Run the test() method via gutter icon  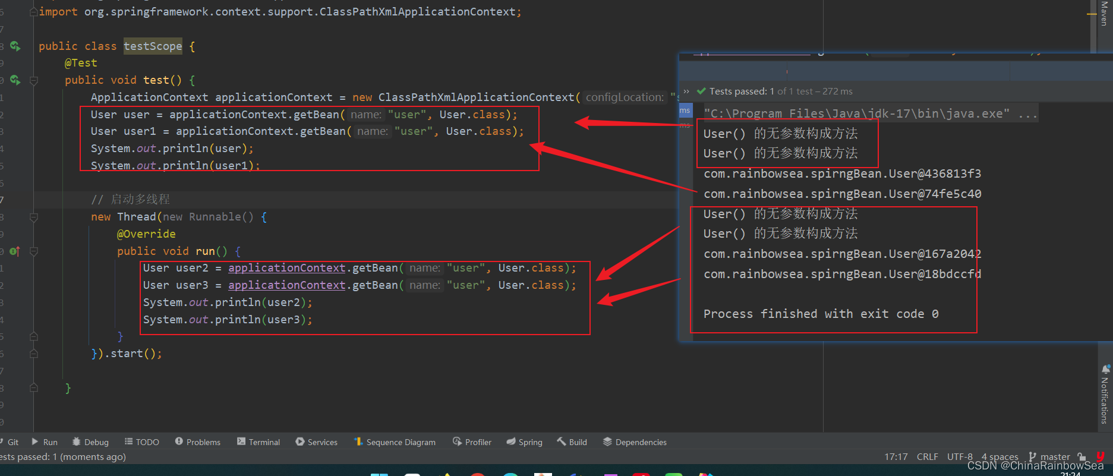tap(15, 80)
